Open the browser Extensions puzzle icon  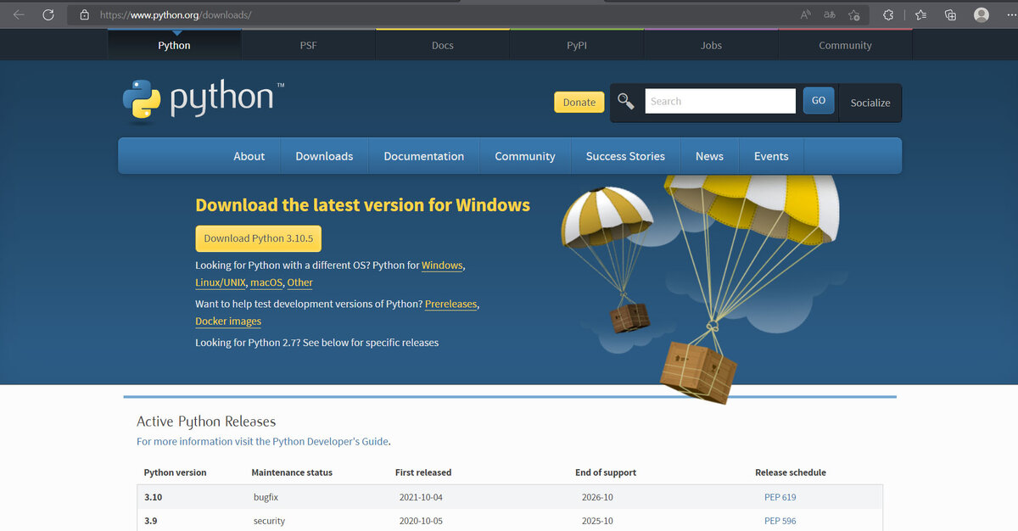[x=888, y=14]
